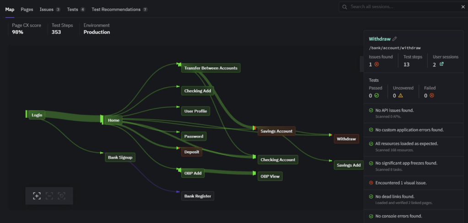This screenshot has height=223, width=468.
Task: Click Encountered 1 visual issue row
Action: pos(400,183)
